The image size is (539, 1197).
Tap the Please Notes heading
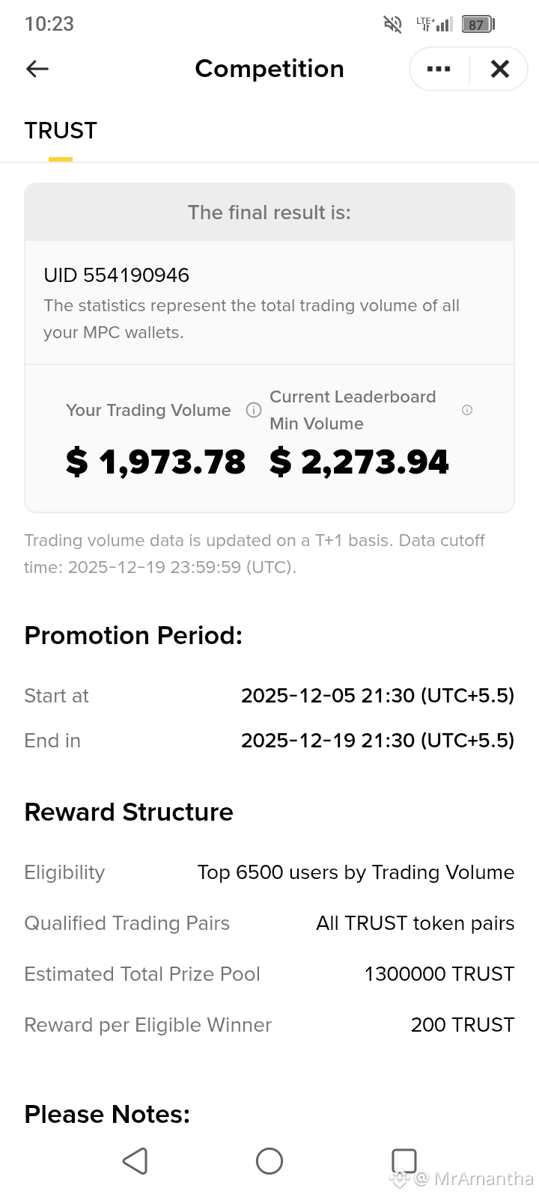[x=107, y=1114]
